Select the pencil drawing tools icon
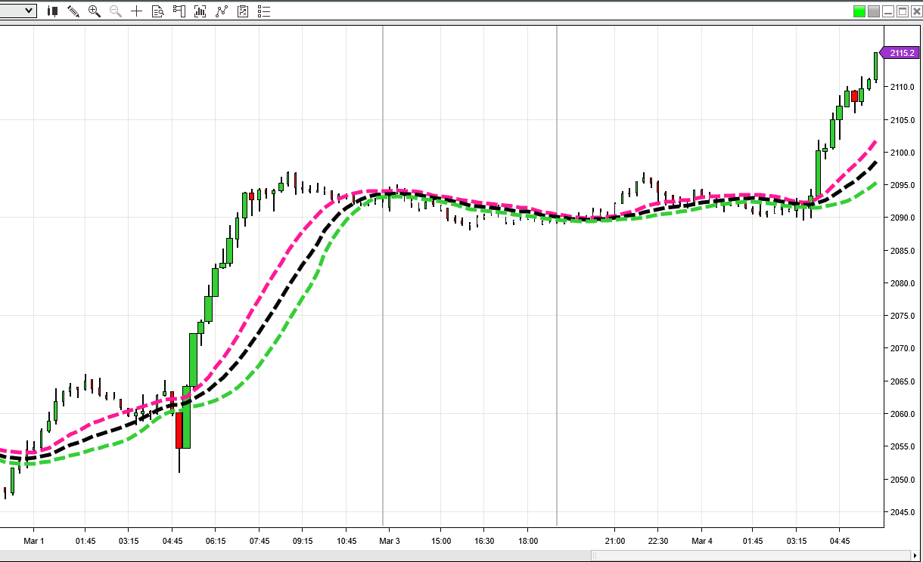The height and width of the screenshot is (562, 923). point(73,11)
